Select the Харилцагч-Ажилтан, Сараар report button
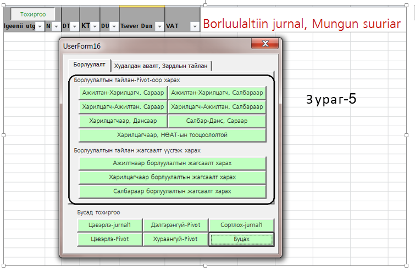 pyautogui.click(x=123, y=106)
